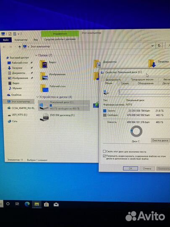The height and width of the screenshot is (227, 170).
Task: Select Изображения in Quick access sidebar
Action: pos(20,78)
